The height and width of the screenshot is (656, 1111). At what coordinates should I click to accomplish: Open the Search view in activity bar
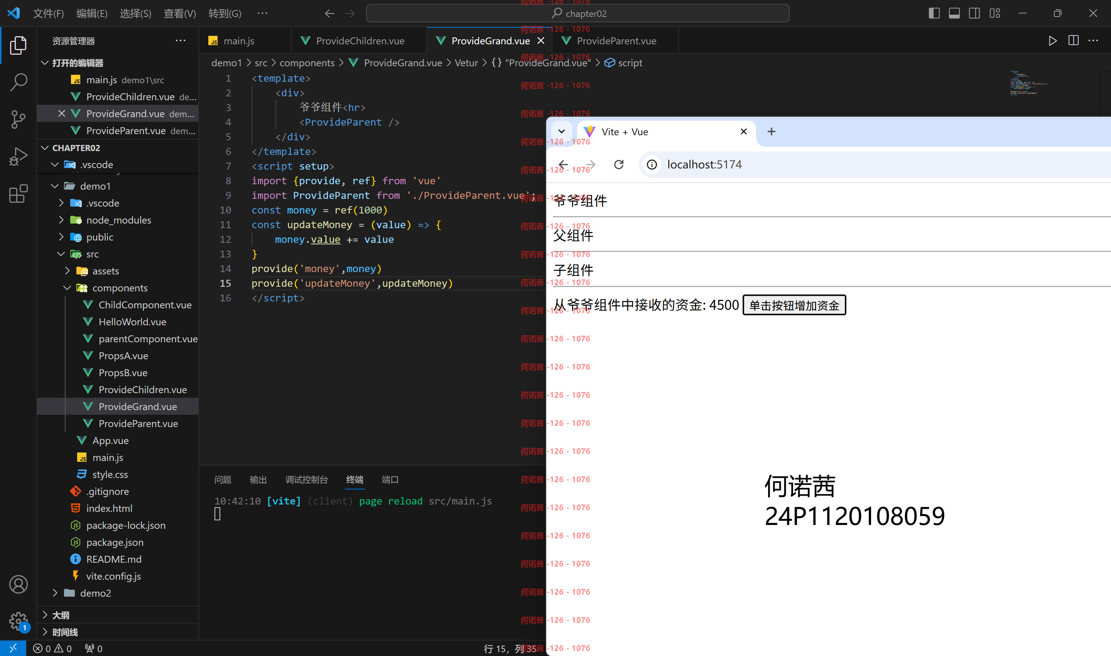(18, 82)
